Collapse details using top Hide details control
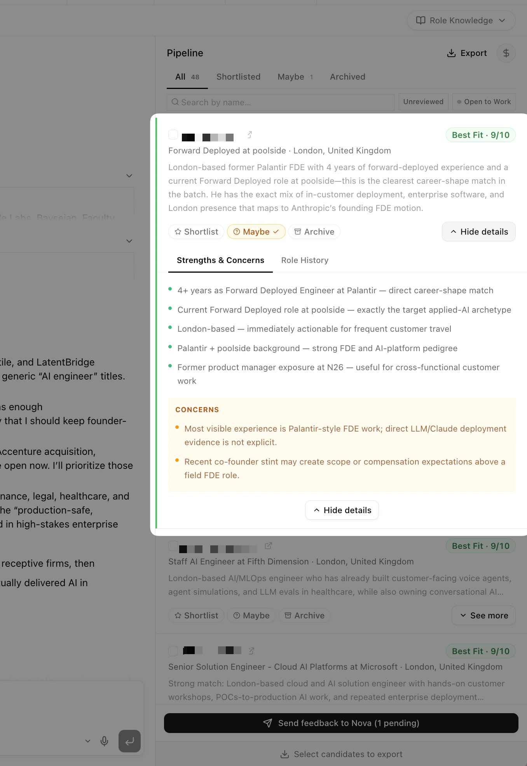The height and width of the screenshot is (766, 527). 478,232
